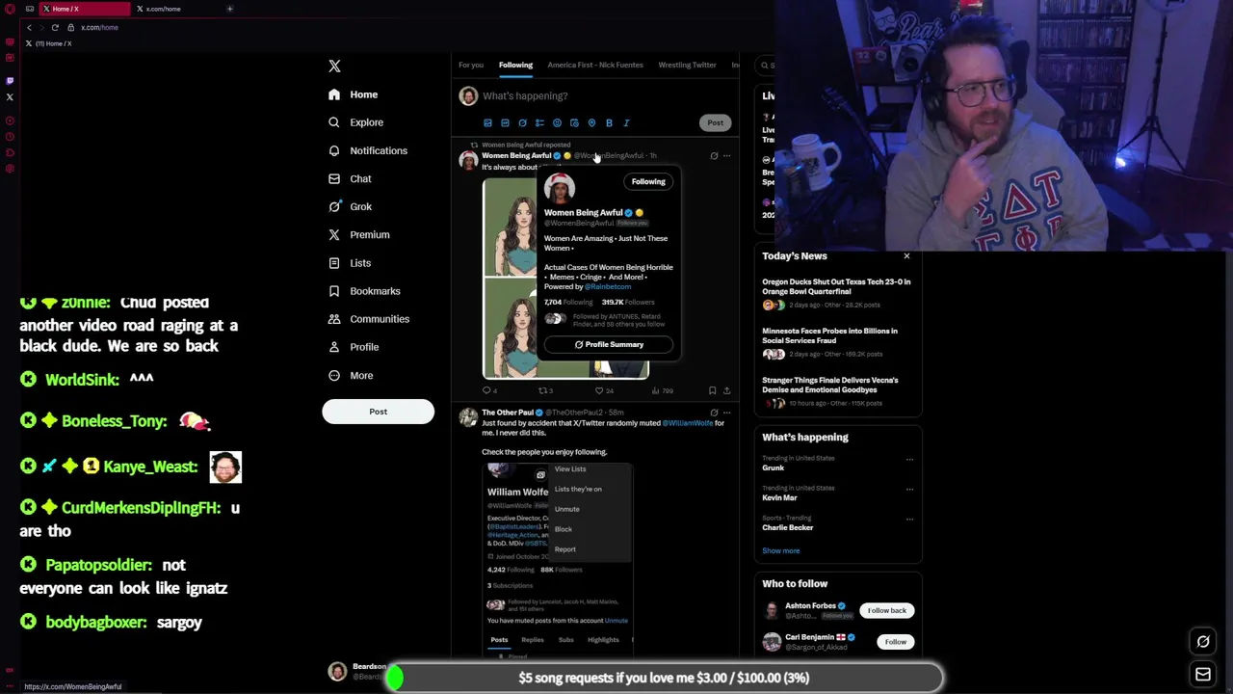
Task: Open the Wrestling Twitter tab
Action: click(x=687, y=65)
